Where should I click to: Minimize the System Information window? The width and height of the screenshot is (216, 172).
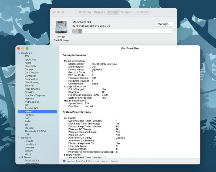pos(23,49)
